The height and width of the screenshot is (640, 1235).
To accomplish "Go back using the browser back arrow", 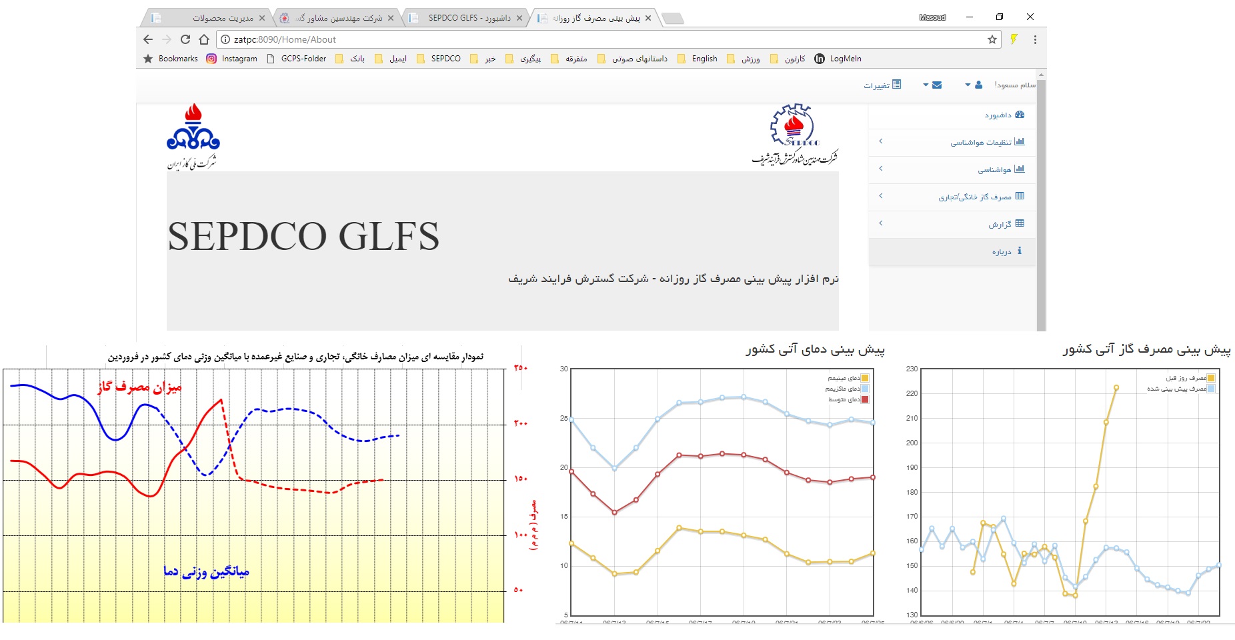I will pos(149,39).
